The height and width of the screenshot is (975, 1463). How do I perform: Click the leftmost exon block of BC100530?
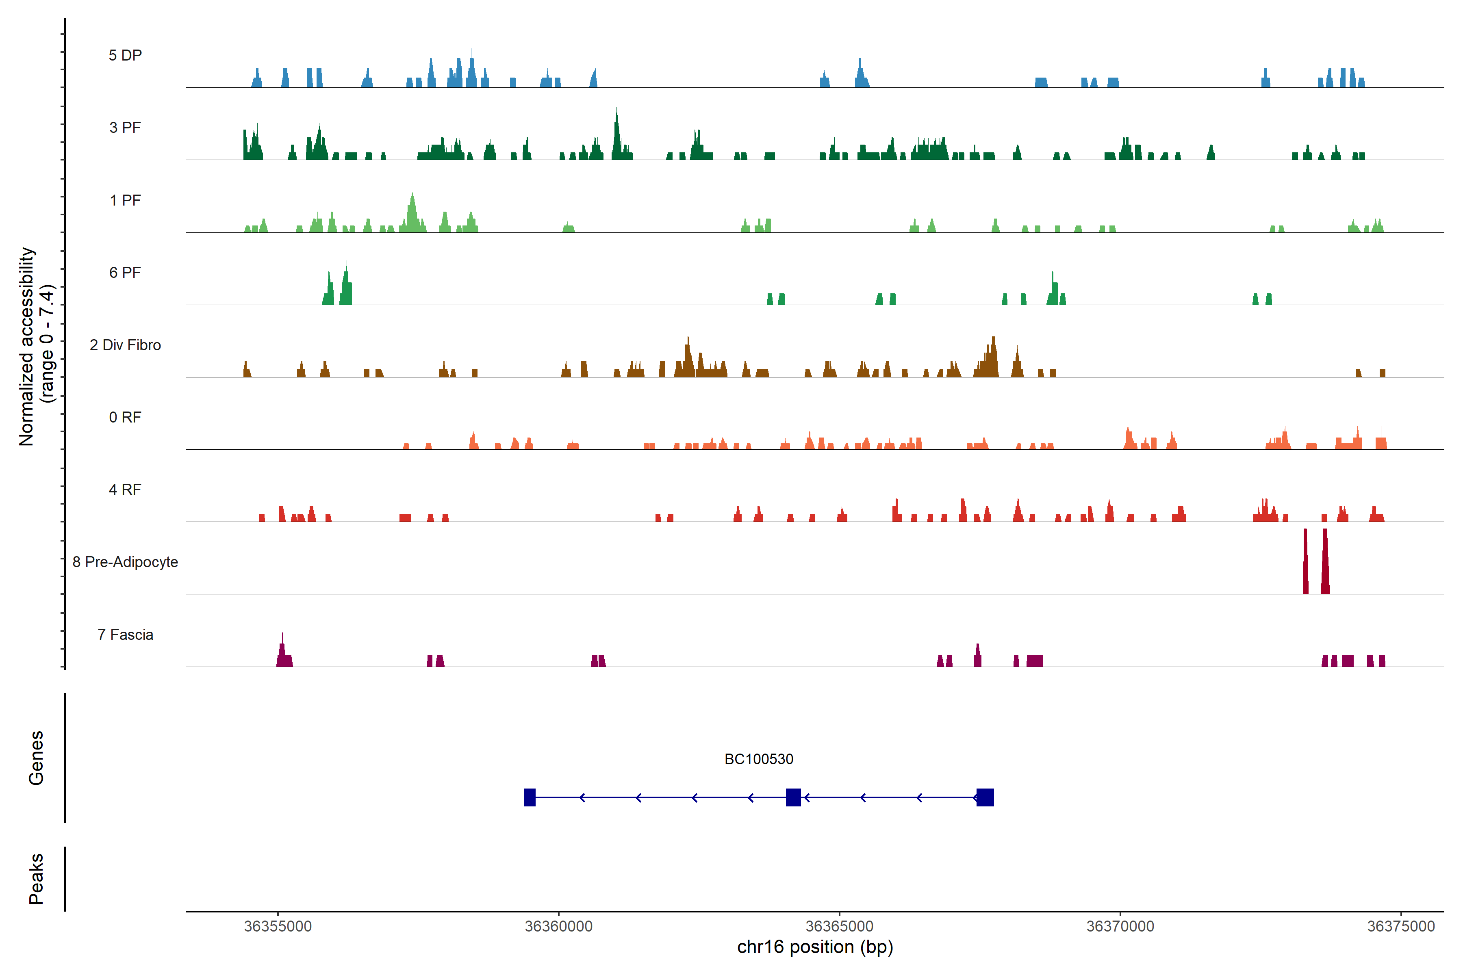(x=530, y=797)
